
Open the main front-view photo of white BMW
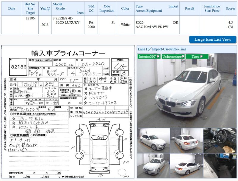[187, 91]
